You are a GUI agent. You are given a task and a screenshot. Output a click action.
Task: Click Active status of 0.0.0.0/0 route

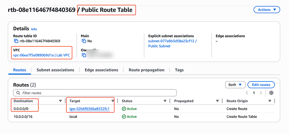129,109
